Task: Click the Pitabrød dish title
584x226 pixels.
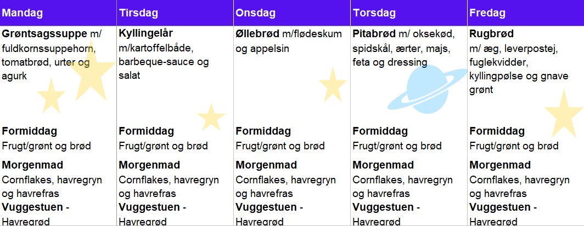Action: click(x=374, y=34)
